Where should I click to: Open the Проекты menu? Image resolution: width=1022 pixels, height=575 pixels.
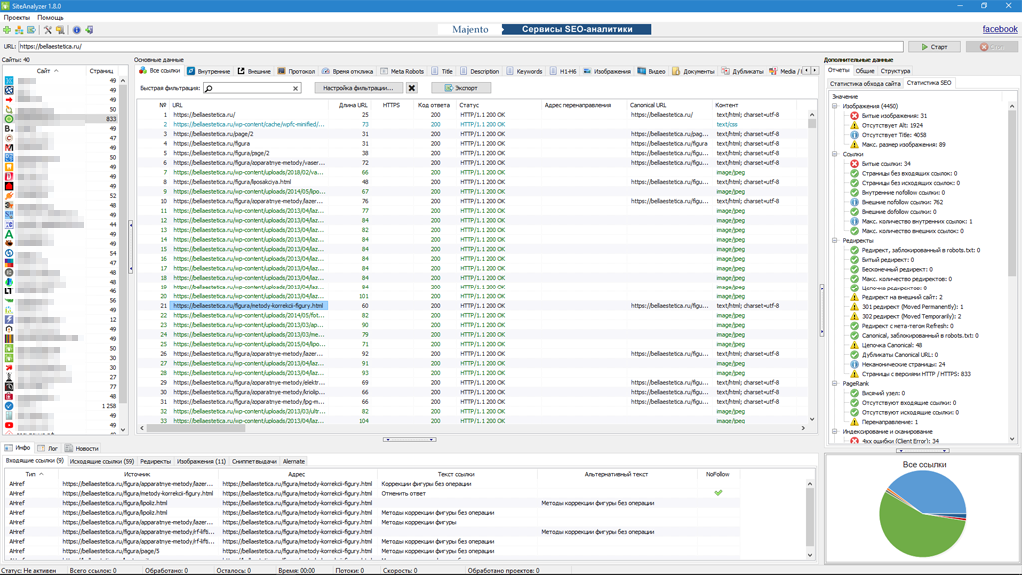pyautogui.click(x=16, y=18)
